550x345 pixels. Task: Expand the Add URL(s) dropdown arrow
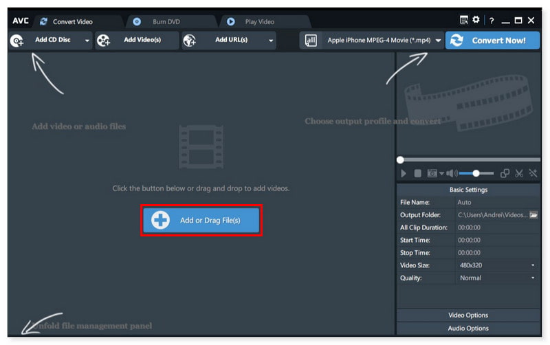click(271, 41)
